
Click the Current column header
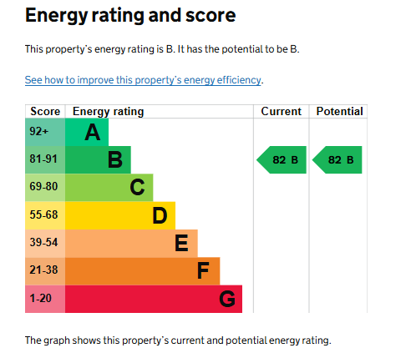pos(282,112)
